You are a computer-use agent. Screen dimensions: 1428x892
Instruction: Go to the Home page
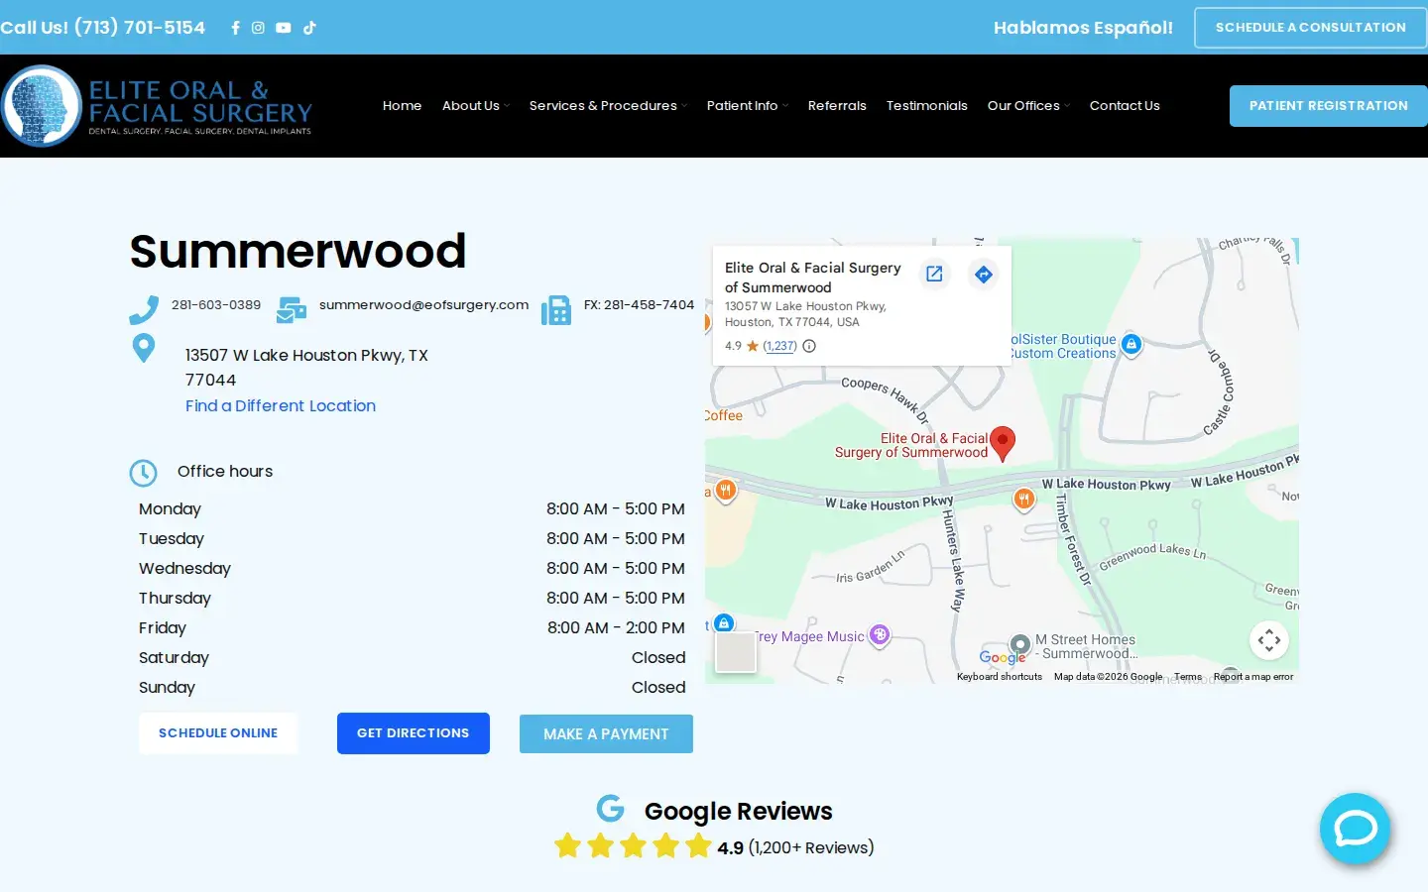[x=402, y=106]
